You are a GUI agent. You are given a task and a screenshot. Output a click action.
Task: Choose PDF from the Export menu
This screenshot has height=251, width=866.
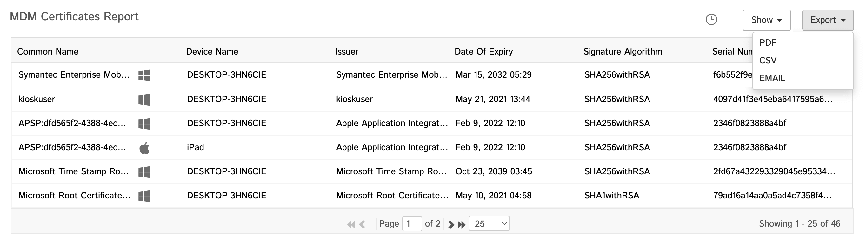point(768,42)
